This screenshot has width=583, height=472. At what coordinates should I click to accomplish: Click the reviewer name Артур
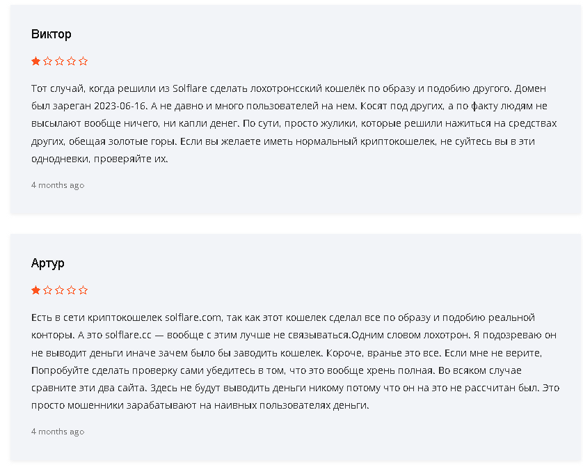coord(47,263)
